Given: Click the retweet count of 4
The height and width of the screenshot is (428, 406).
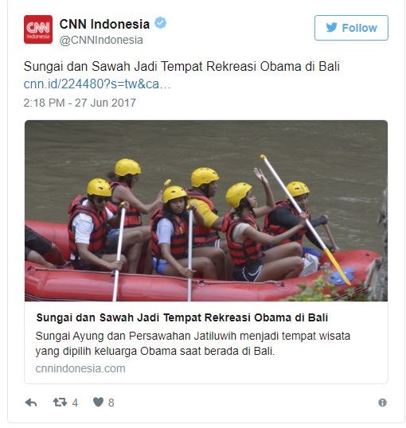Looking at the screenshot, I should (75, 403).
